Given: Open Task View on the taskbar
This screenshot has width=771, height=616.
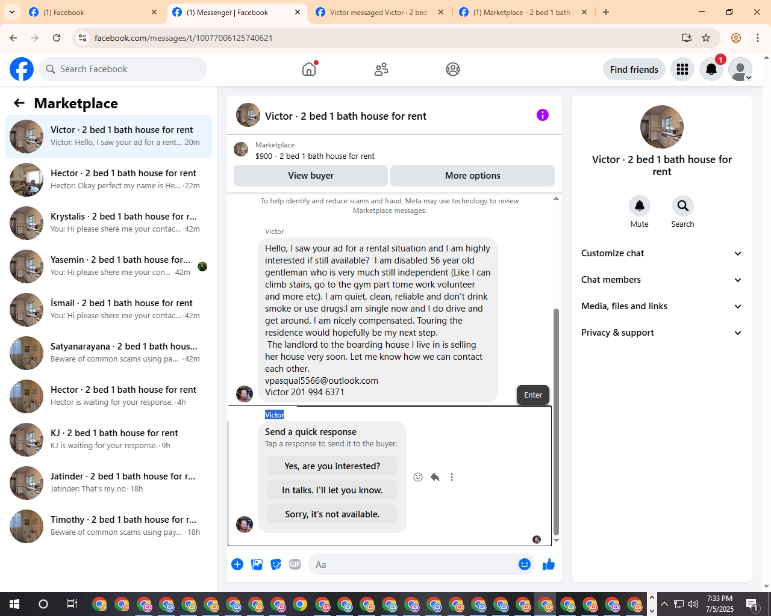Looking at the screenshot, I should tap(72, 604).
